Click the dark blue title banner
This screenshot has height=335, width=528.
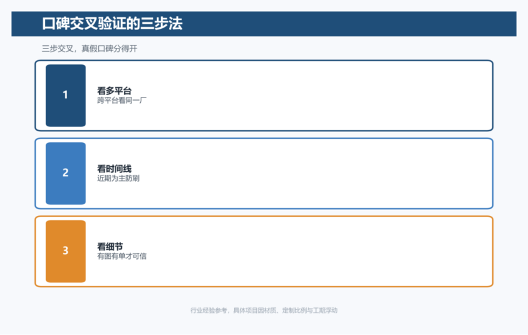pyautogui.click(x=264, y=24)
